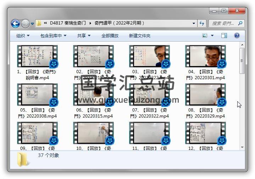Open the 组织 menu

pos(23,36)
